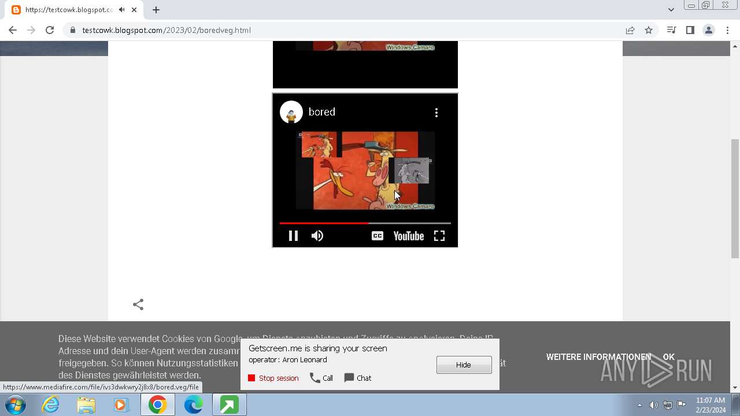
Task: Open the Windows Start menu
Action: pyautogui.click(x=16, y=405)
